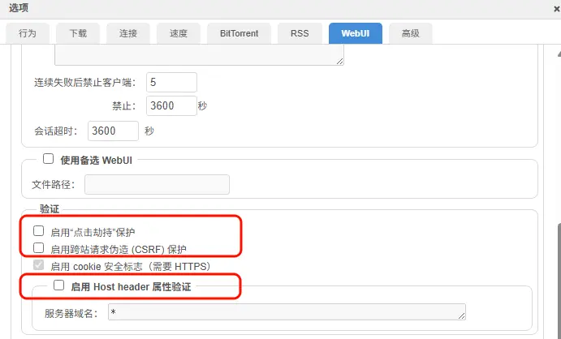Open the 下载 tab
The width and height of the screenshot is (561, 339).
tap(78, 33)
